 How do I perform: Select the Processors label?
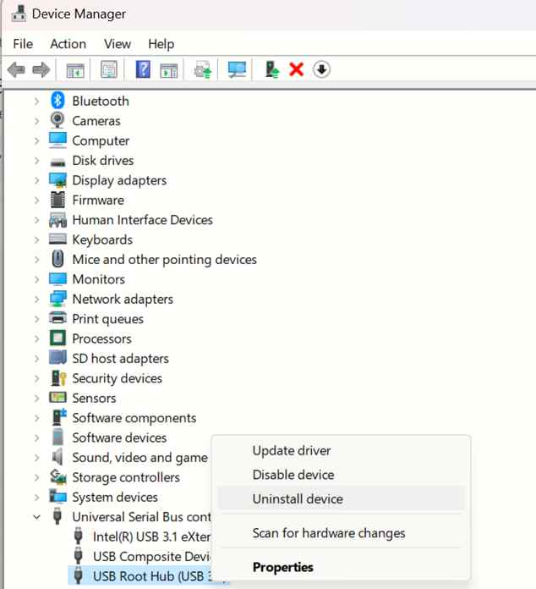coord(101,339)
